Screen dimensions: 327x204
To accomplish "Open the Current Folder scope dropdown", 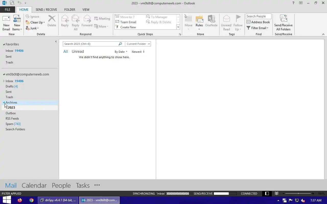I will coord(138,44).
